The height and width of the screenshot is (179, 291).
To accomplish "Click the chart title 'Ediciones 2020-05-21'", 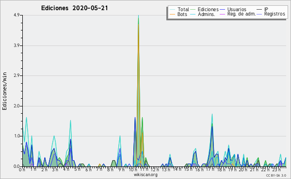I will pos(74,8).
